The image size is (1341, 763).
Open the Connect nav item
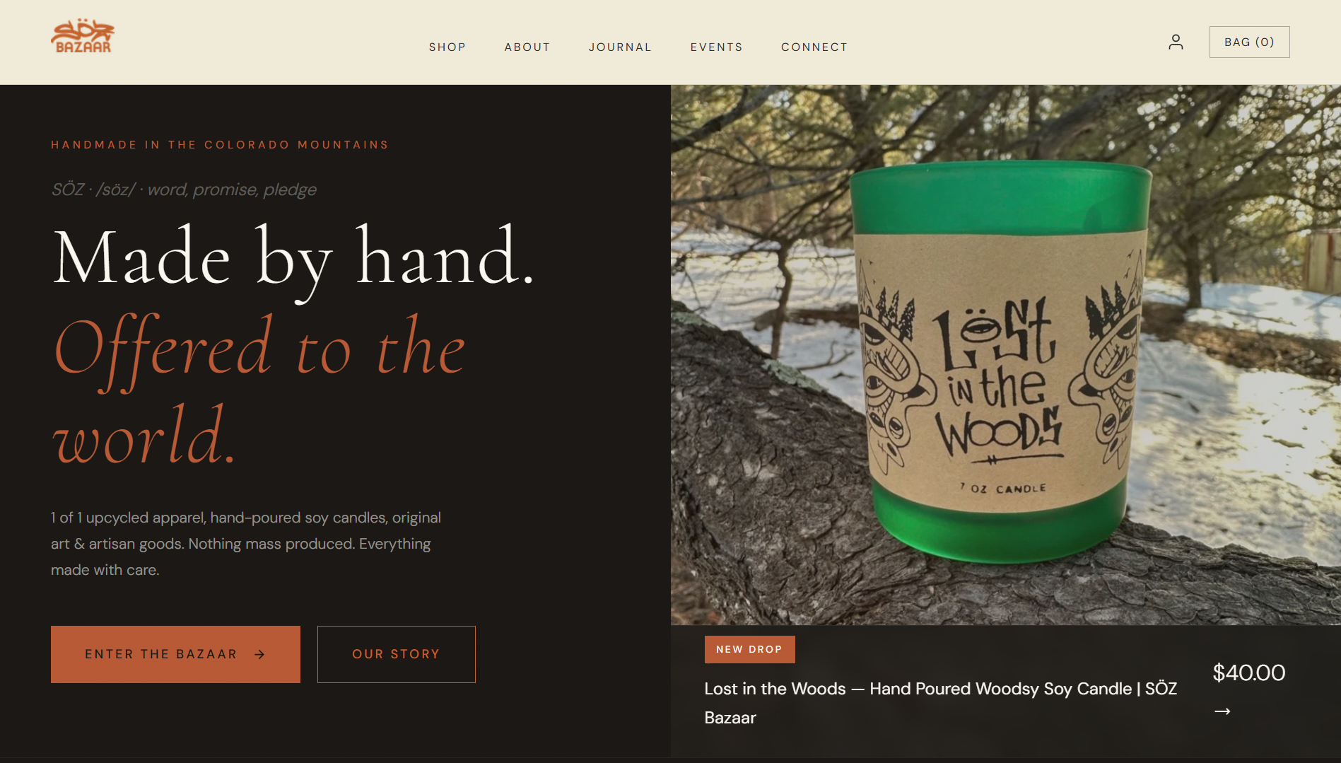(x=814, y=47)
